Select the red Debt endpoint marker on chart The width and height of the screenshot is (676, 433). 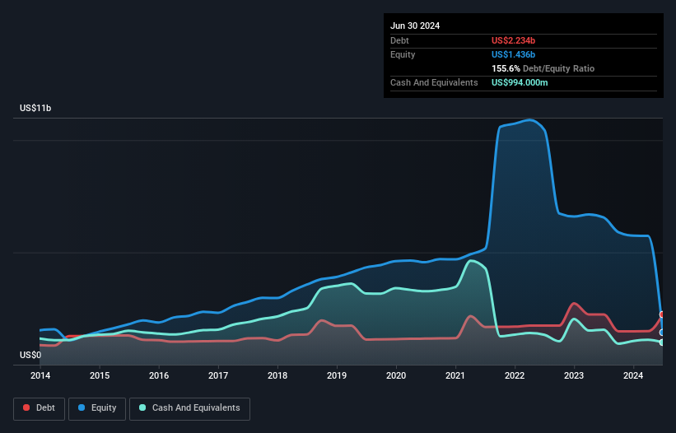(662, 314)
